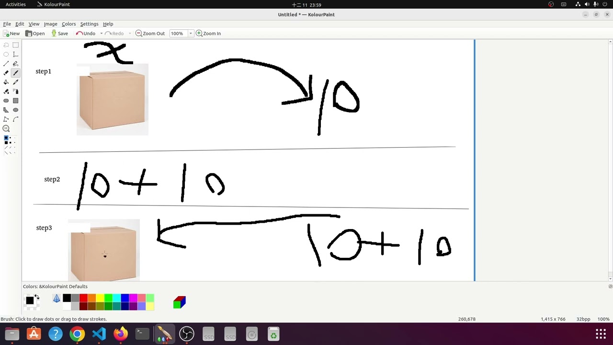Pick the white color swatch
The image size is (613, 345).
67,306
